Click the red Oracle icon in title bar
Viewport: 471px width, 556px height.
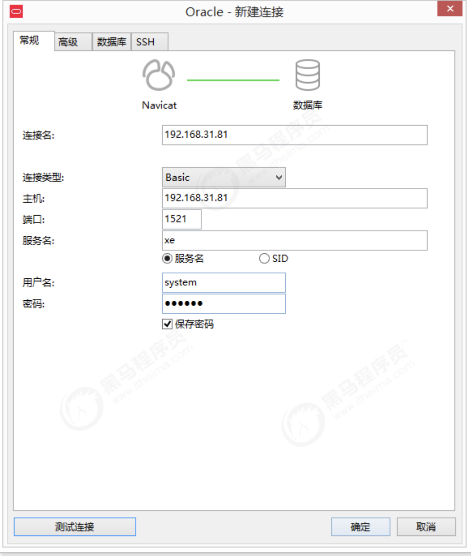(x=16, y=11)
